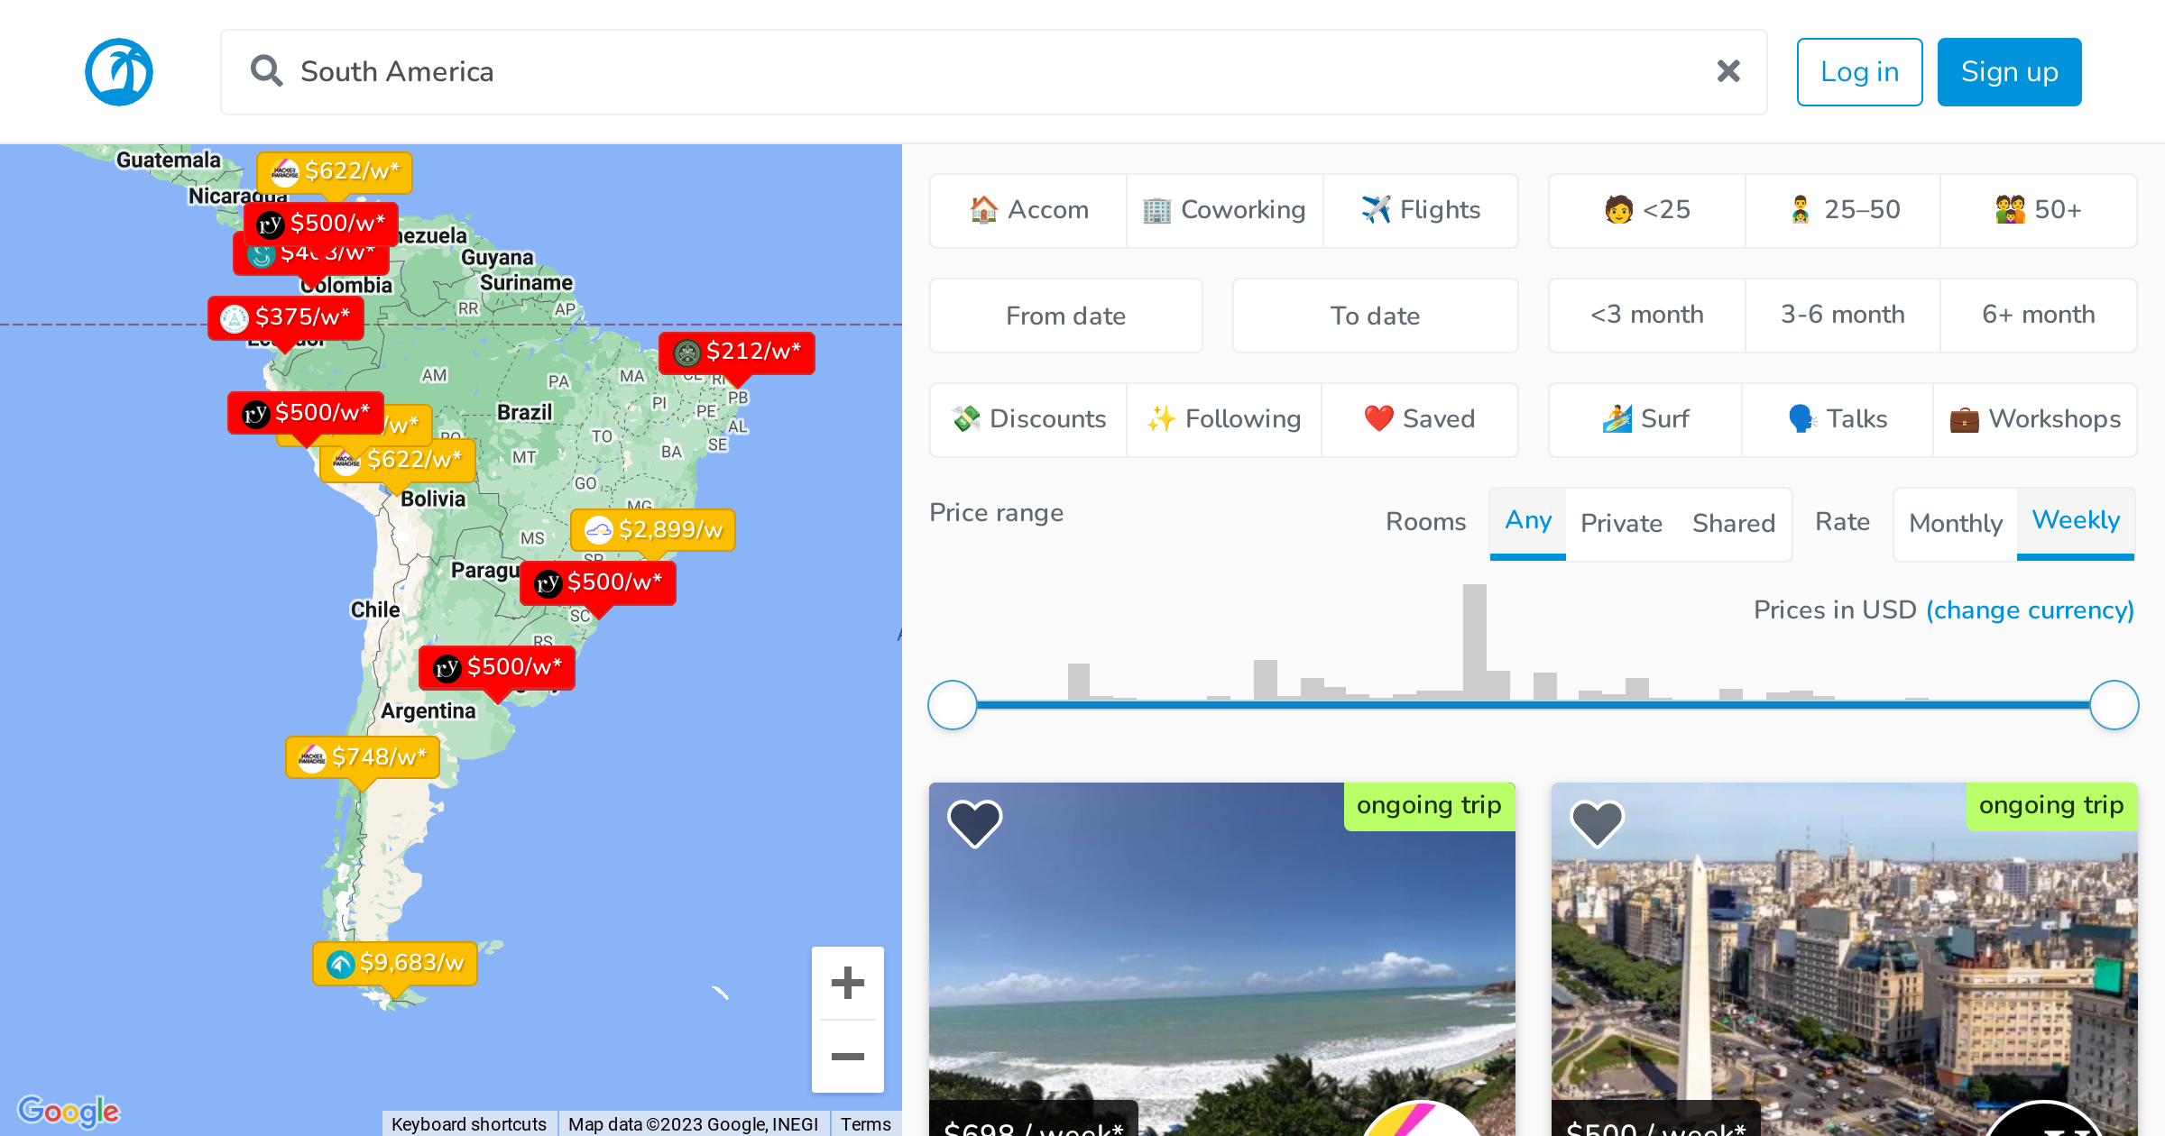The image size is (2165, 1136).
Task: Clear the South America search
Action: tap(1728, 71)
